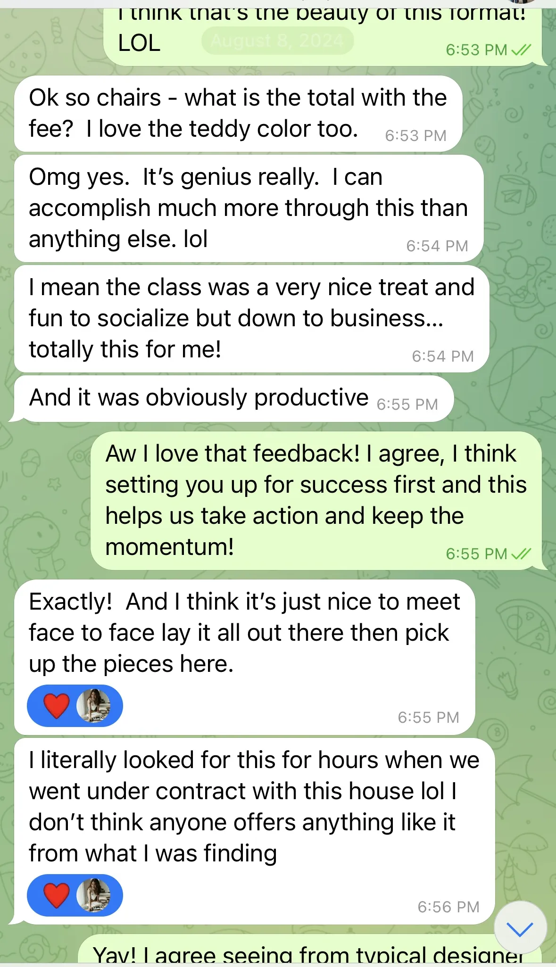Select the 'Omg yes. It's genius really' message
This screenshot has height=967, width=556.
[249, 208]
